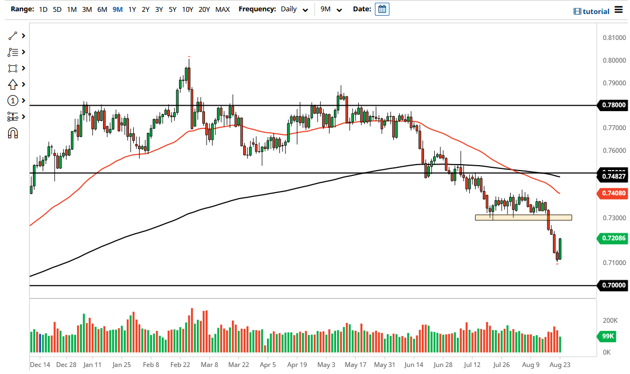
Task: Click the 6M range button
Action: (x=102, y=9)
